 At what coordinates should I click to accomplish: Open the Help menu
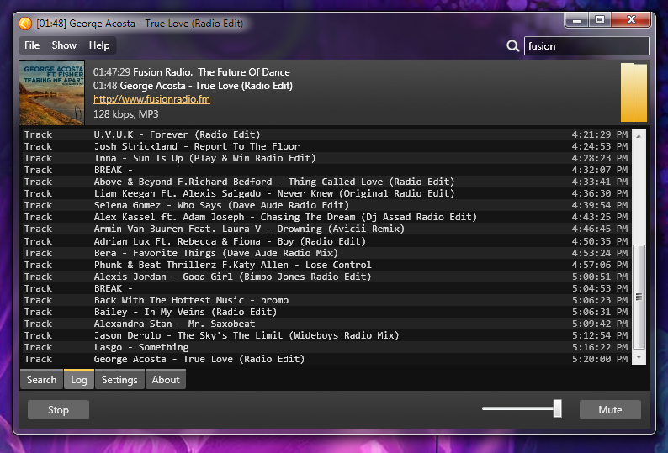point(99,45)
